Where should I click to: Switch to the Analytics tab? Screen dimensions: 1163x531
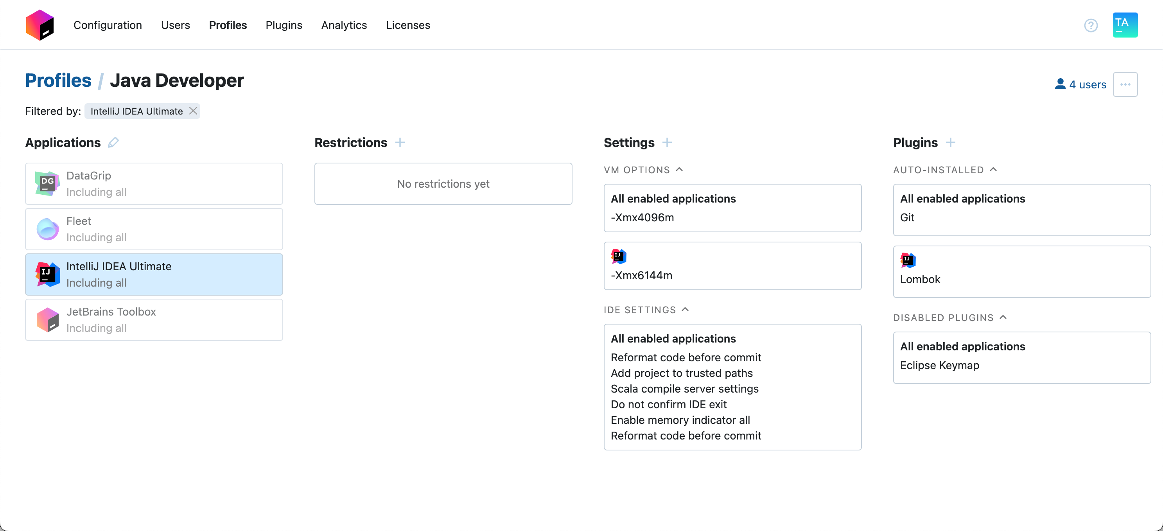pyautogui.click(x=344, y=25)
